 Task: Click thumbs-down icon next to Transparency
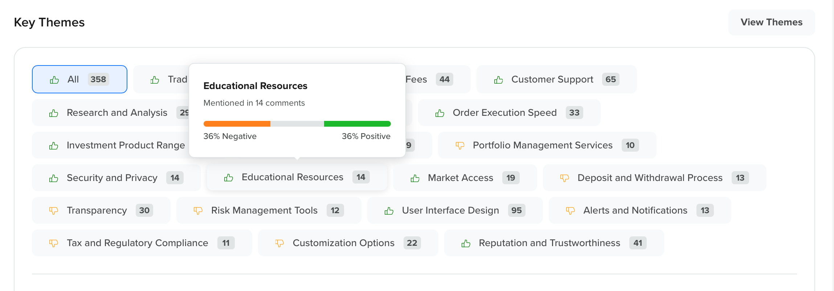[53, 211]
